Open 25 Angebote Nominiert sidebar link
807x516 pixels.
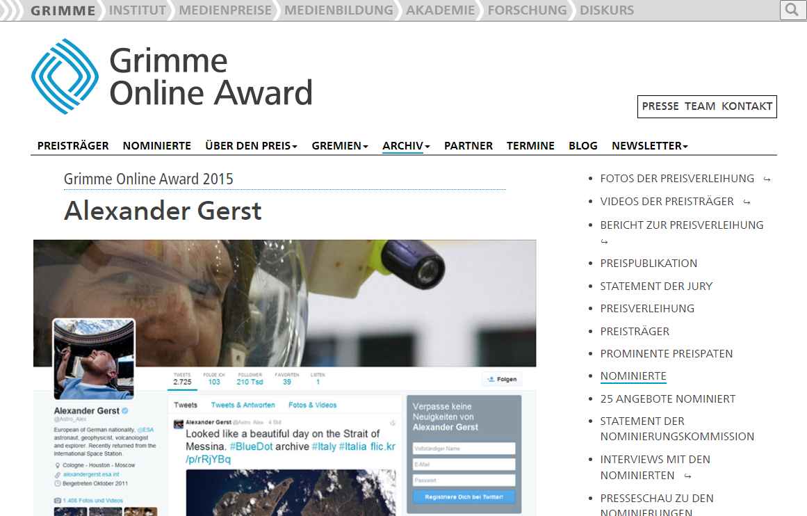coord(667,399)
